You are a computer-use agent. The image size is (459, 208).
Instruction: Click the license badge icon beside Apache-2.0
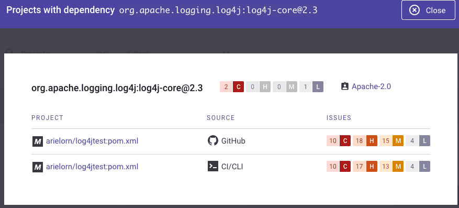coord(345,86)
